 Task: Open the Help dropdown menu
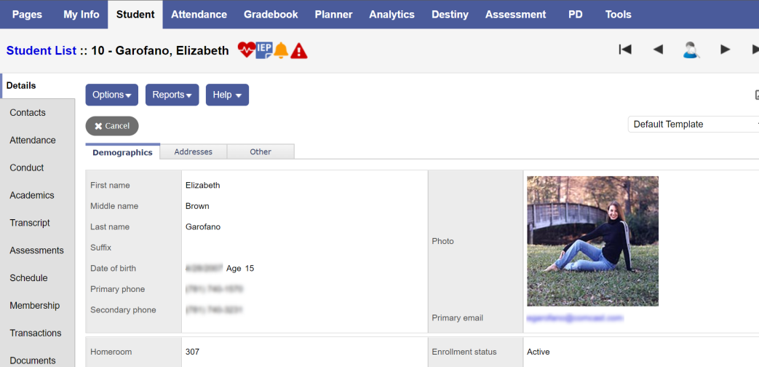click(x=227, y=95)
